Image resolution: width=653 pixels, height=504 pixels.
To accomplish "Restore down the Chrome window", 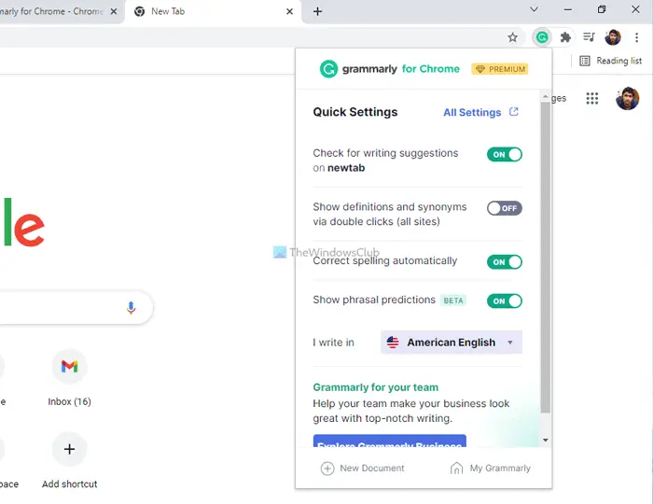I will (602, 9).
